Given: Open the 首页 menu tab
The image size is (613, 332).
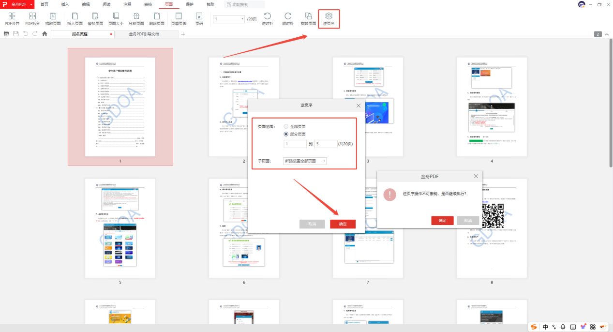Looking at the screenshot, I should click(x=45, y=4).
